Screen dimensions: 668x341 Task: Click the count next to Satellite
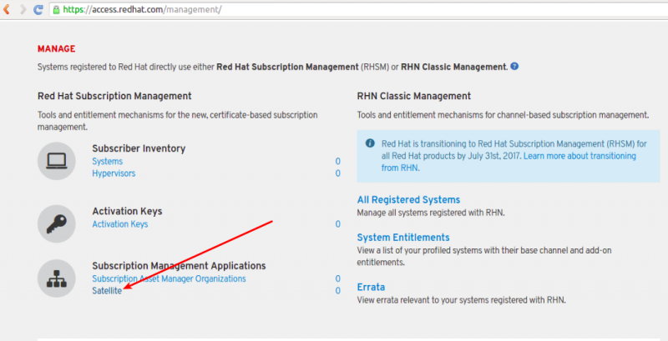(x=338, y=291)
